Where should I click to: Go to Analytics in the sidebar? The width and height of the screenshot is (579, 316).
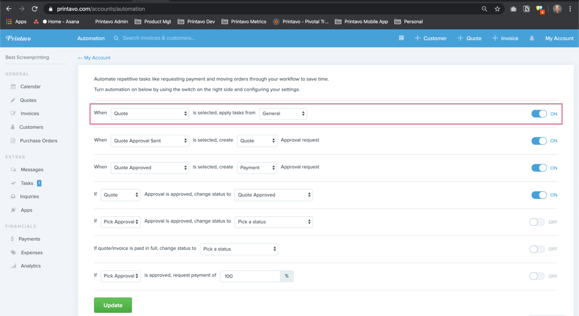(x=31, y=266)
